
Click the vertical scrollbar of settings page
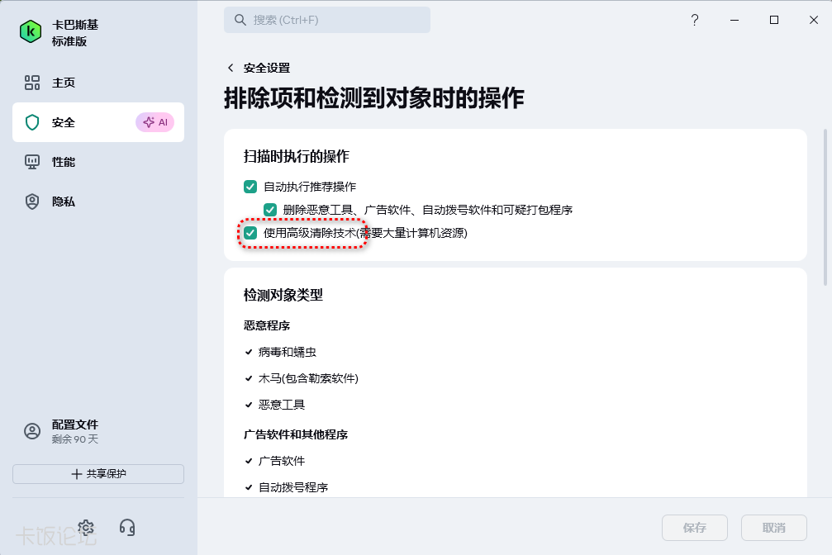click(x=825, y=207)
